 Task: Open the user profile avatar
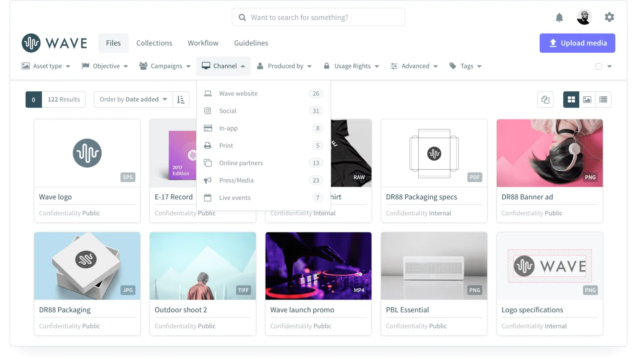click(x=584, y=17)
